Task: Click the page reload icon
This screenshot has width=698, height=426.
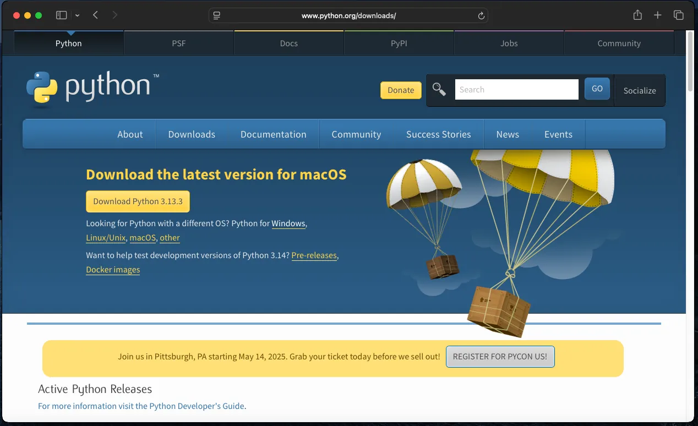Action: pyautogui.click(x=481, y=16)
